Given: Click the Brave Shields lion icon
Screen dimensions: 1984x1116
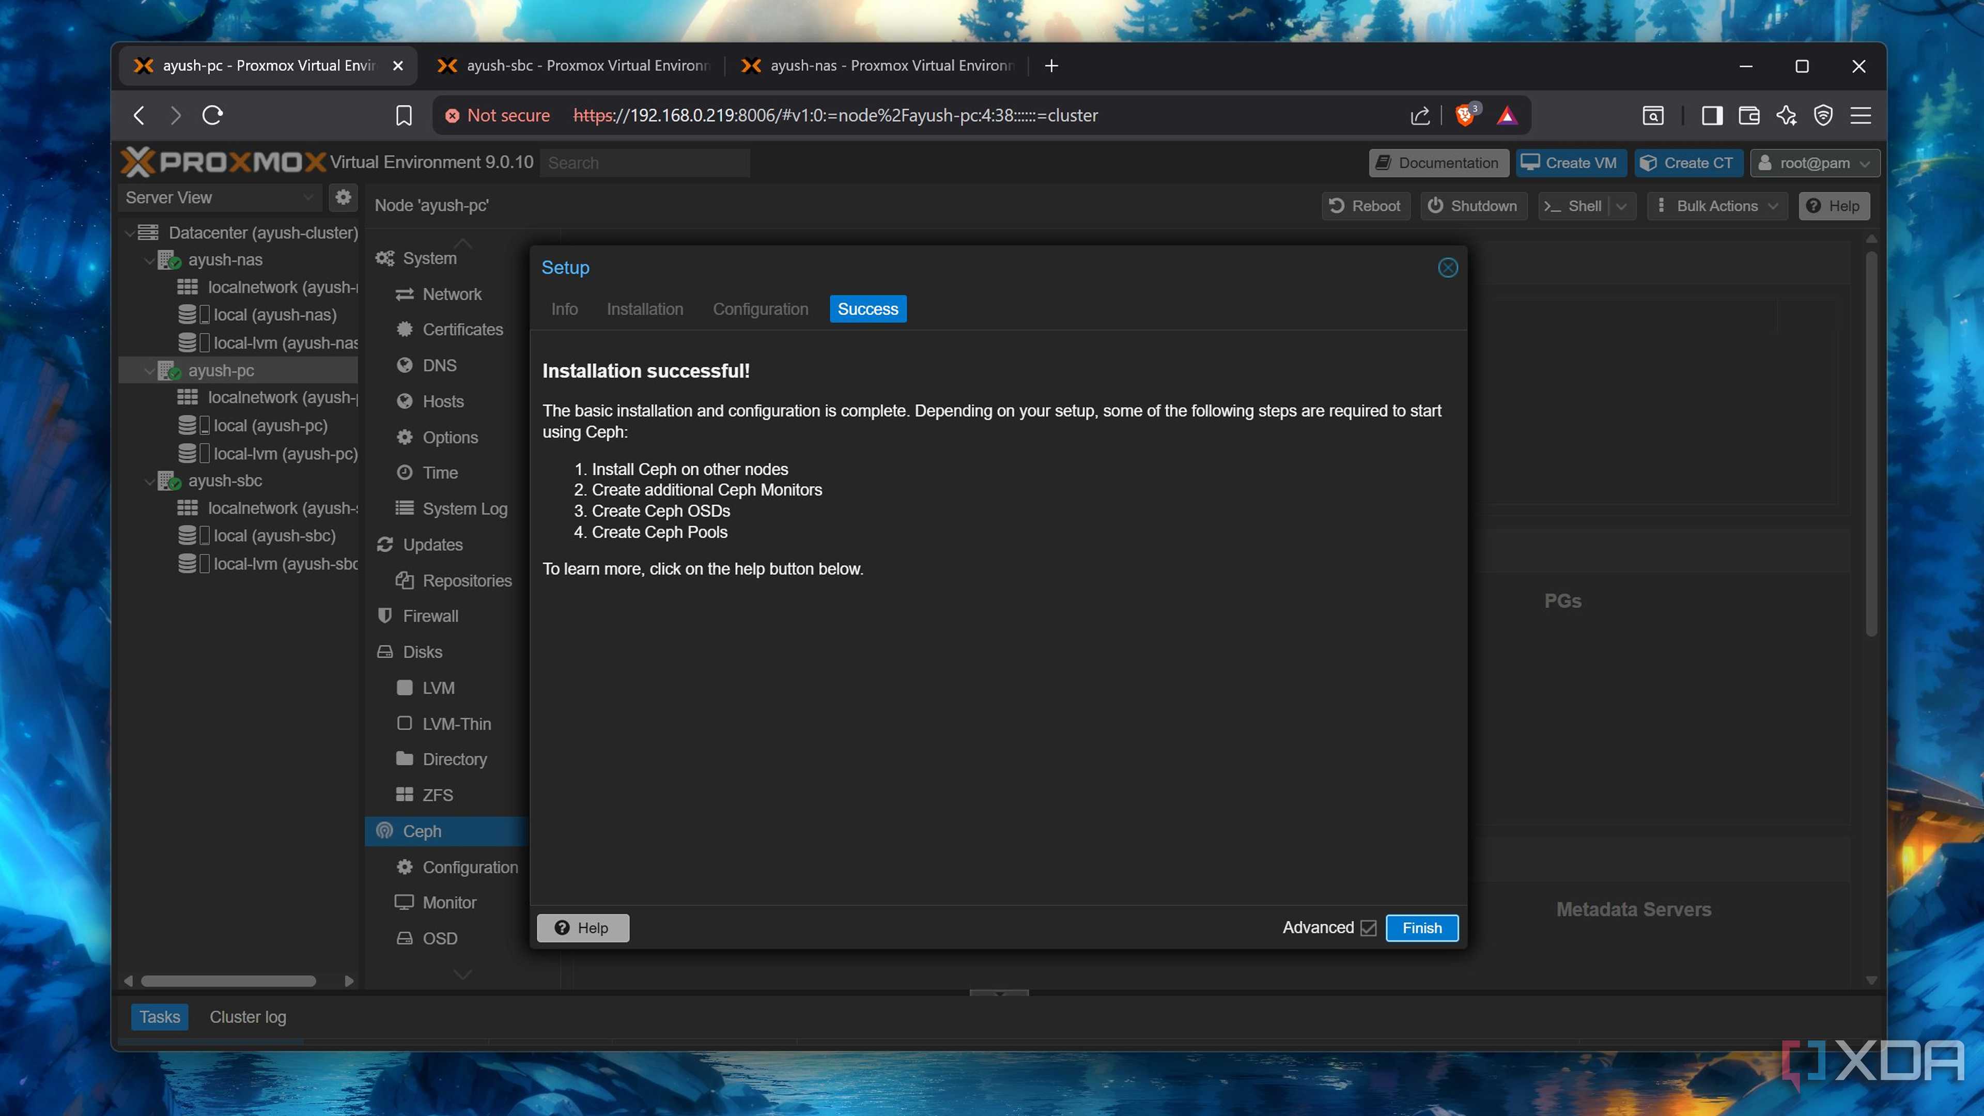Looking at the screenshot, I should point(1465,116).
